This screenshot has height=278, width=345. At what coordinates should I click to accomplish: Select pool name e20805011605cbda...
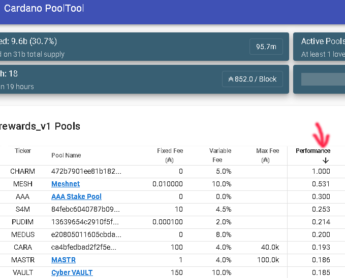86,234
